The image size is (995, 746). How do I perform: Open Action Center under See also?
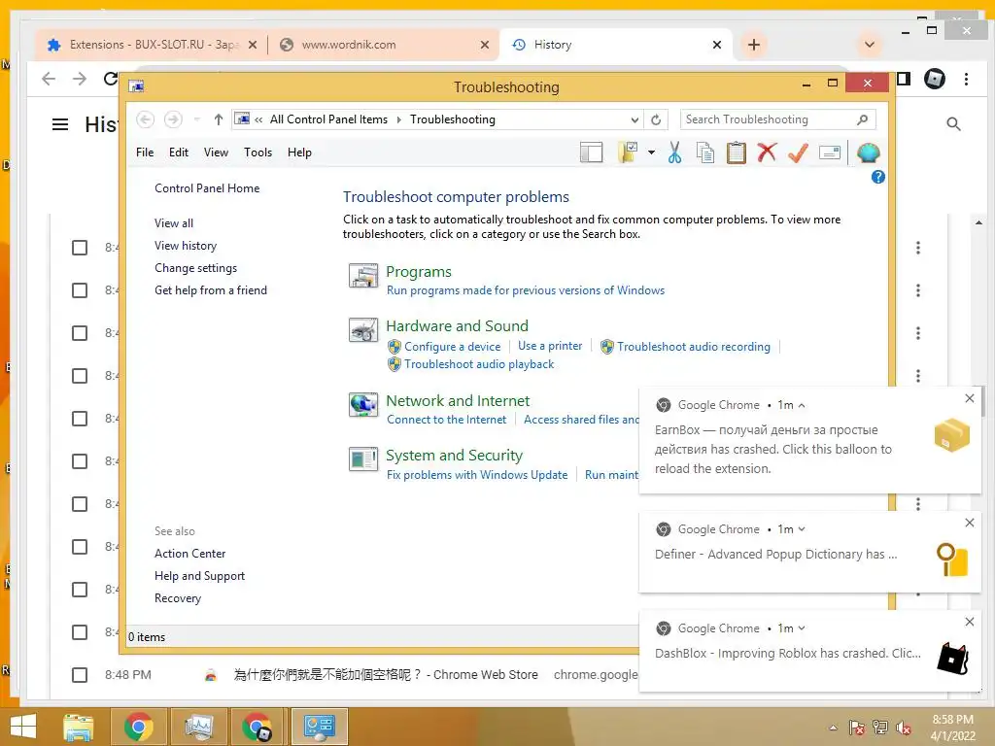[x=189, y=553]
